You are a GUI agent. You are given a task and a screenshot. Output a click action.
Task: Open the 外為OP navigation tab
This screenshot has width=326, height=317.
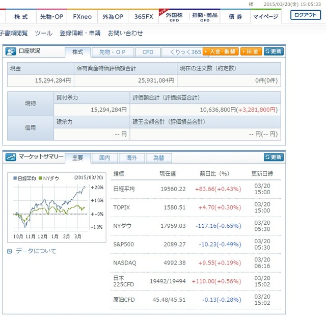(x=113, y=16)
